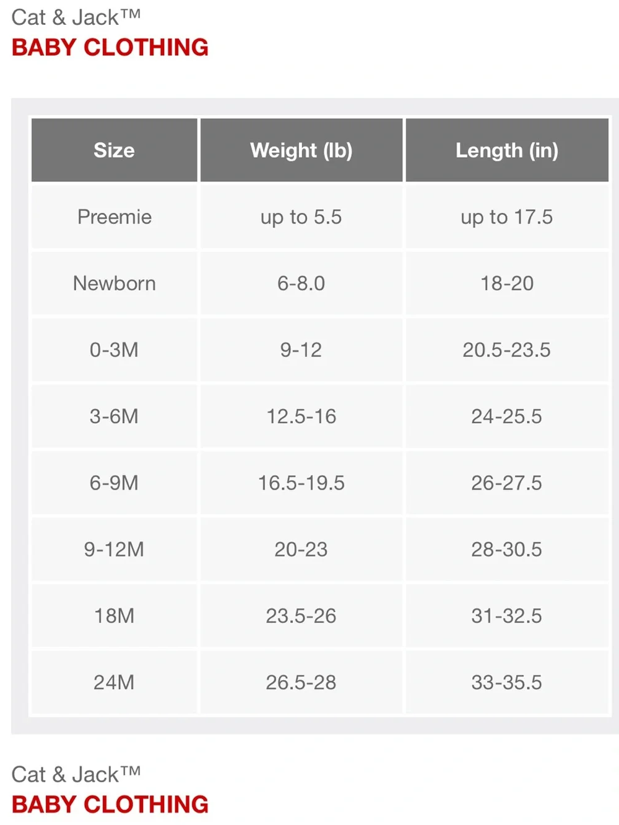The image size is (619, 825).
Task: Click the 33-35.5 length cell
Action: pyautogui.click(x=507, y=682)
